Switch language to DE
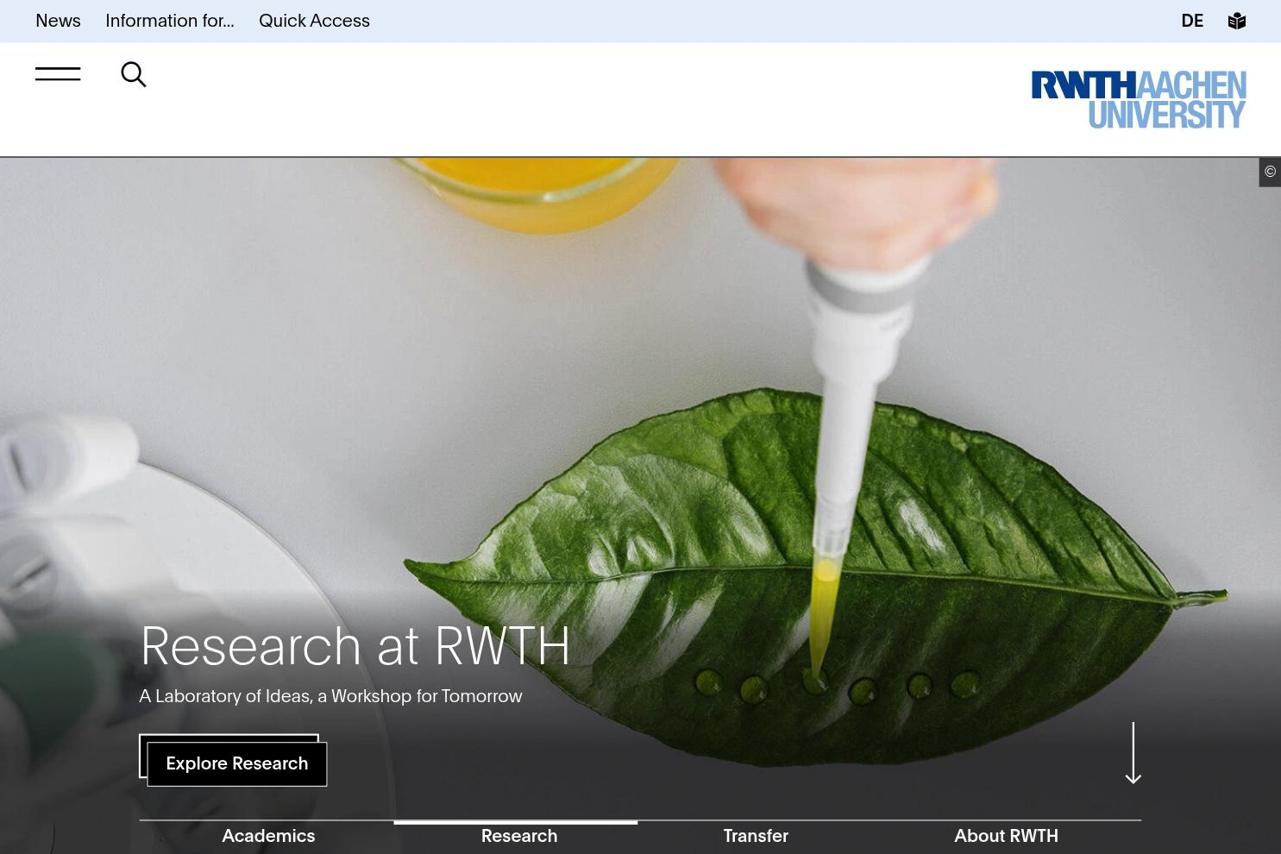 (x=1192, y=21)
